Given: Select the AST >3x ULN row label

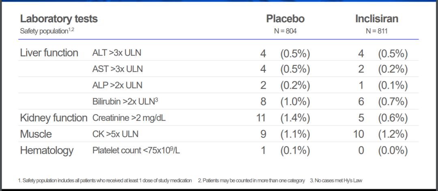Looking at the screenshot, I should tap(117, 69).
